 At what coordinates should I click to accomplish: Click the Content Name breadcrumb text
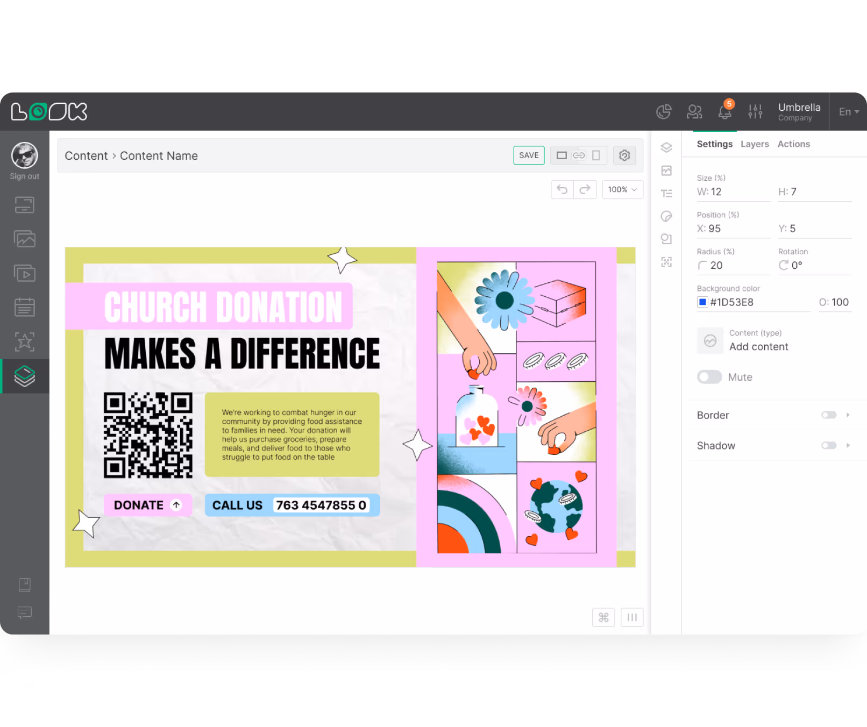point(159,156)
